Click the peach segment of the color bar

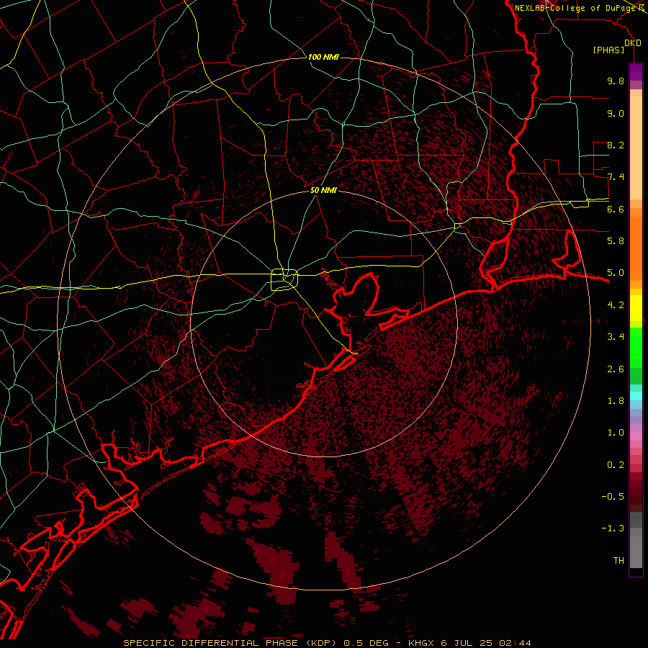point(636,148)
